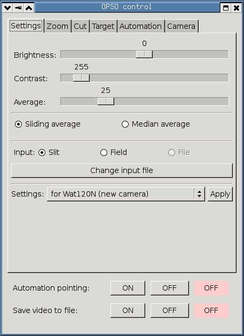This screenshot has width=244, height=336.
Task: Apply the selected camera settings
Action: [220, 194]
